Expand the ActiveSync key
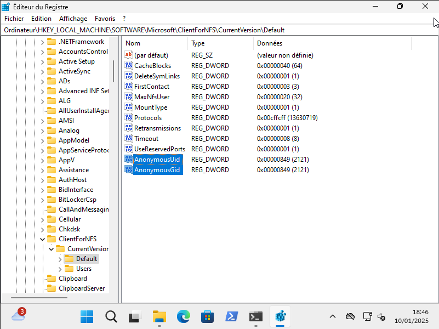The width and height of the screenshot is (439, 329). [42, 72]
